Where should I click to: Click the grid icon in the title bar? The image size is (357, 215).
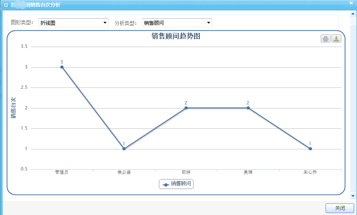tap(6, 5)
